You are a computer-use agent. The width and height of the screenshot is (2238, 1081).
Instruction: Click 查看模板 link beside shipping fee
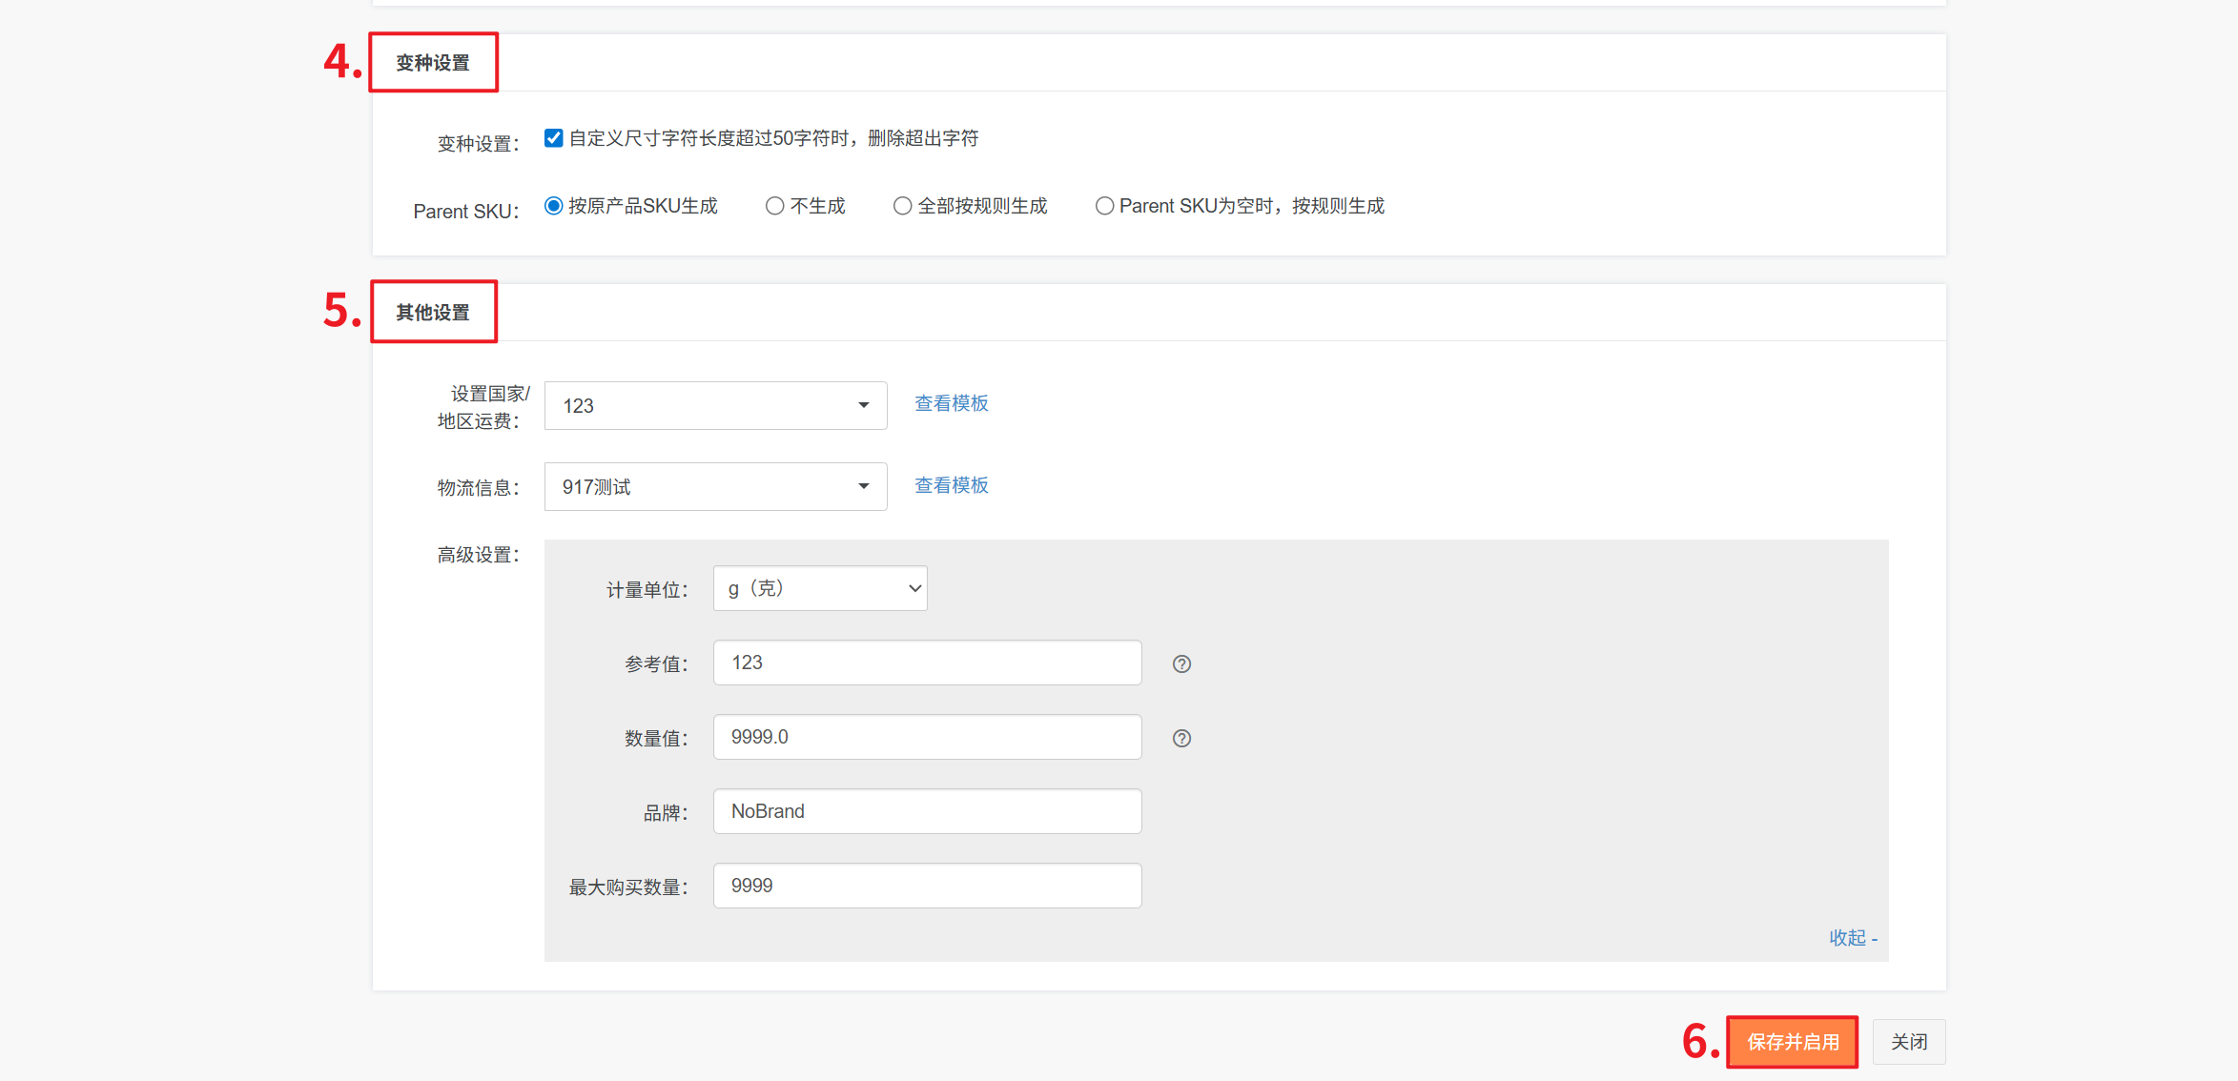coord(951,403)
